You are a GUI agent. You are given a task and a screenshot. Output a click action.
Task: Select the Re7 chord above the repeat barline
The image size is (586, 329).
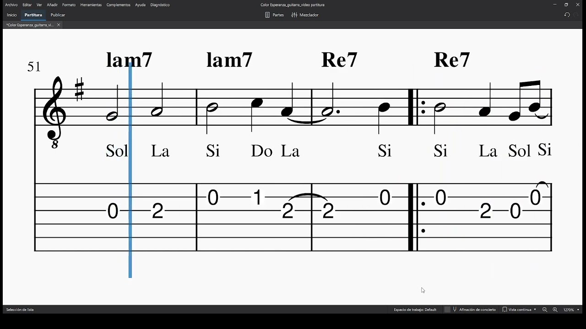click(x=452, y=60)
